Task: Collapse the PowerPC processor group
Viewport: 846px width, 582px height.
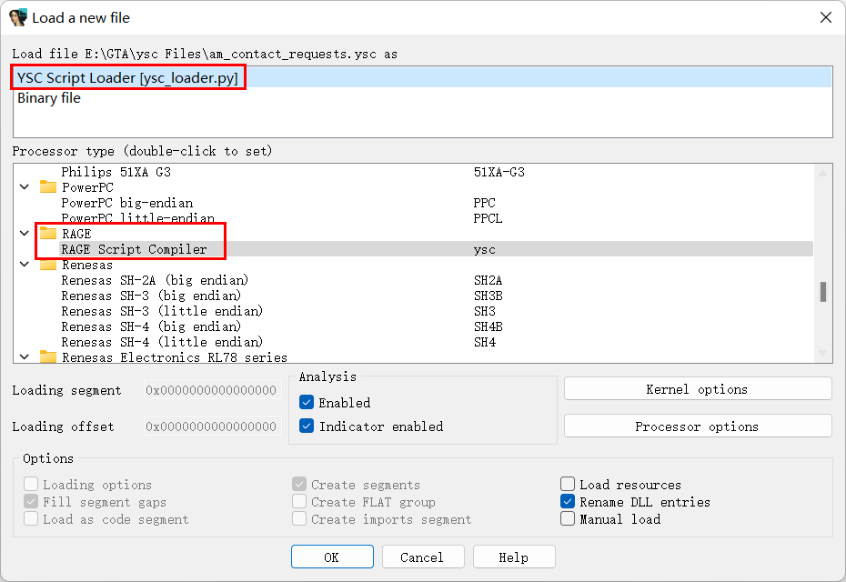Action: pyautogui.click(x=24, y=187)
